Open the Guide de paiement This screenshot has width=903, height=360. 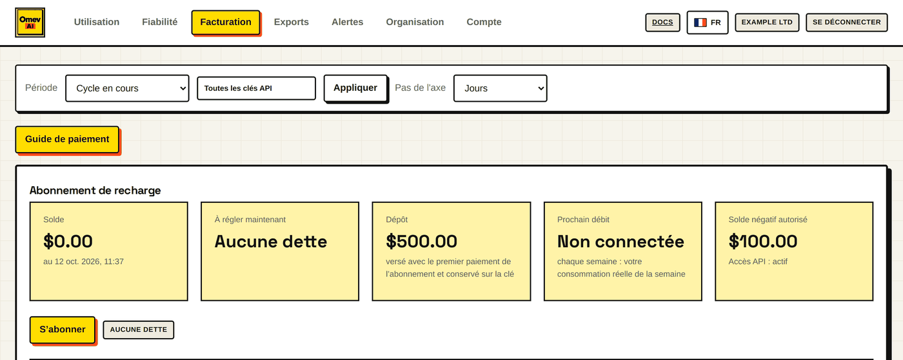(67, 139)
